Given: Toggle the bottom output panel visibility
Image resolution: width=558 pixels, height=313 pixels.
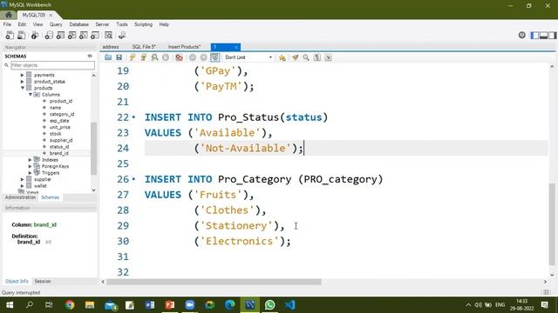Looking at the screenshot, I should point(543,35).
